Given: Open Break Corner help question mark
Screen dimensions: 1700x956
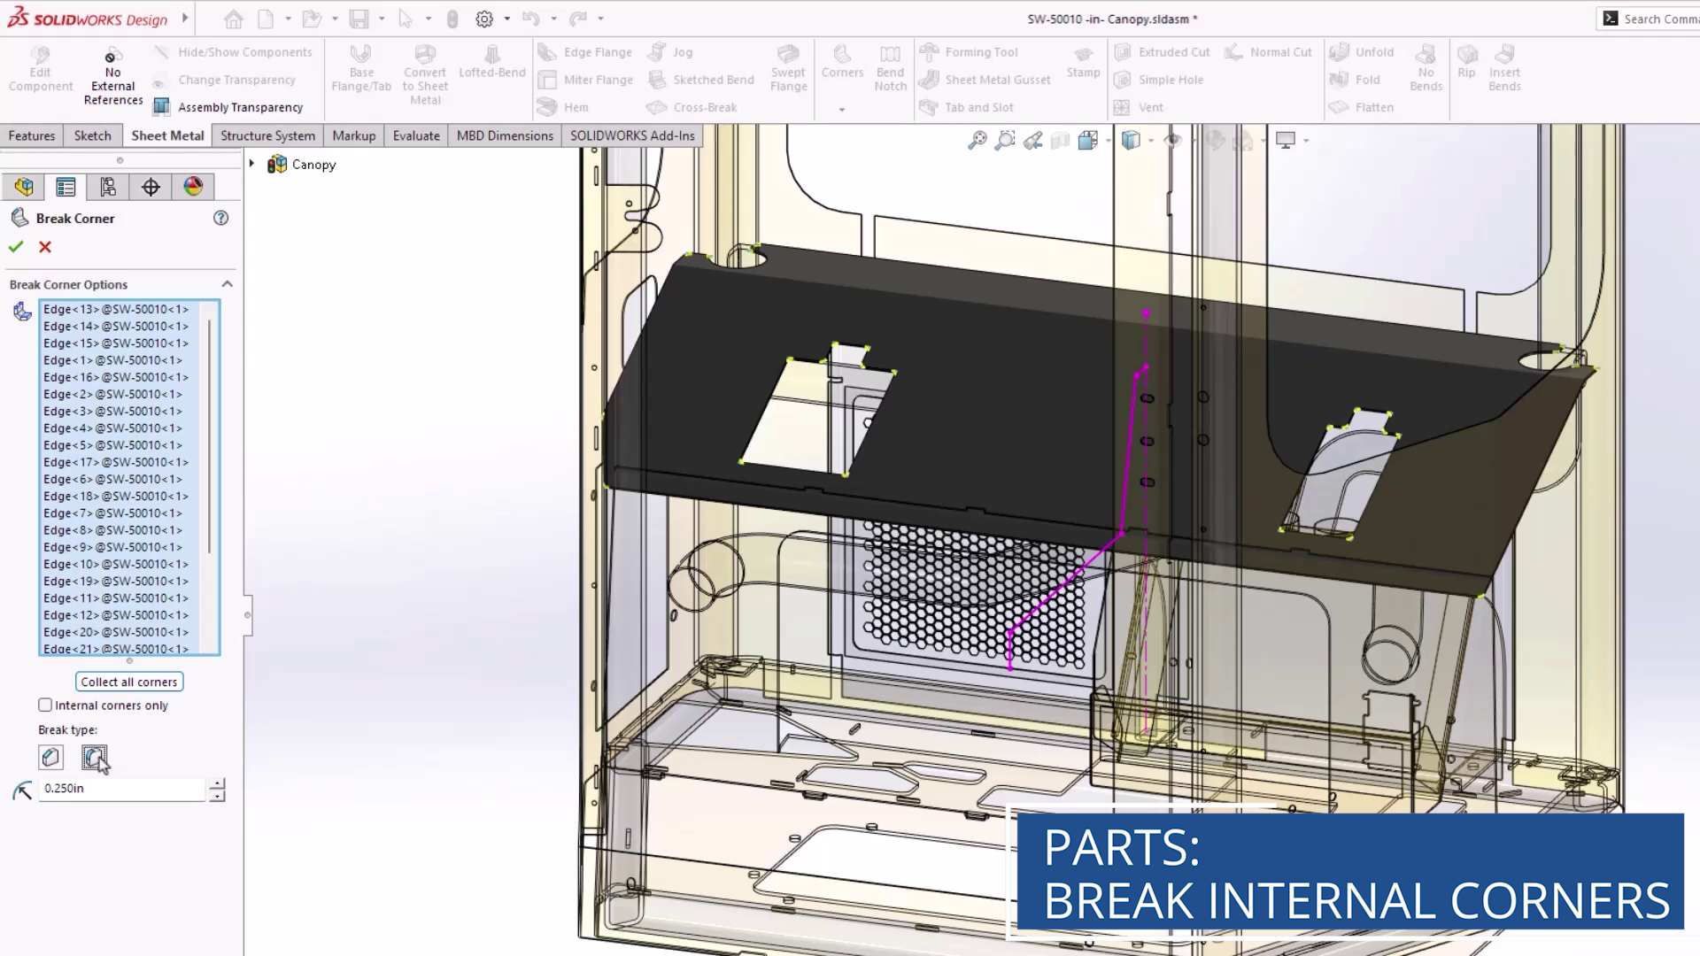Looking at the screenshot, I should pos(220,218).
